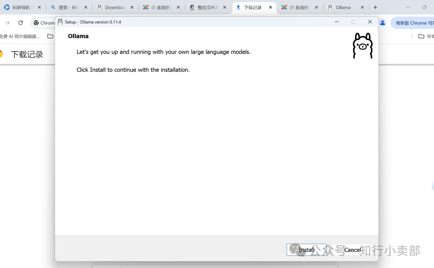The image size is (434, 268).
Task: Open a new Chrome tab
Action: point(375,8)
